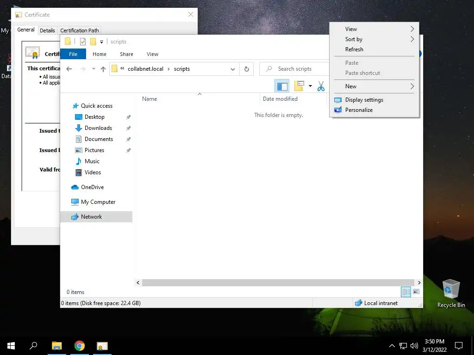474x355 pixels.
Task: Toggle the preview pane icon in Explorer toolbar
Action: pos(282,86)
